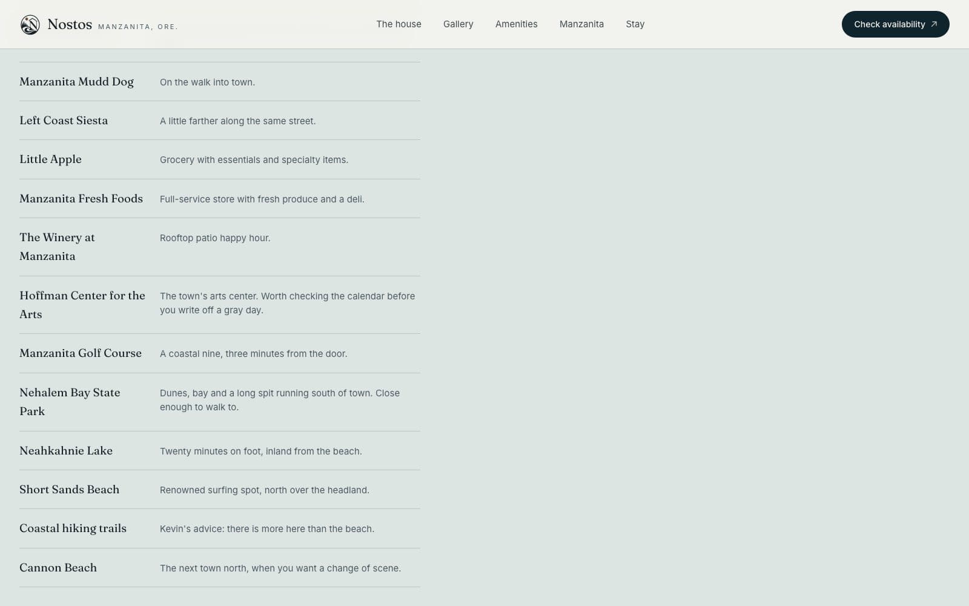Click the arrow icon in Check availability
The height and width of the screenshot is (606, 969).
[x=934, y=24]
